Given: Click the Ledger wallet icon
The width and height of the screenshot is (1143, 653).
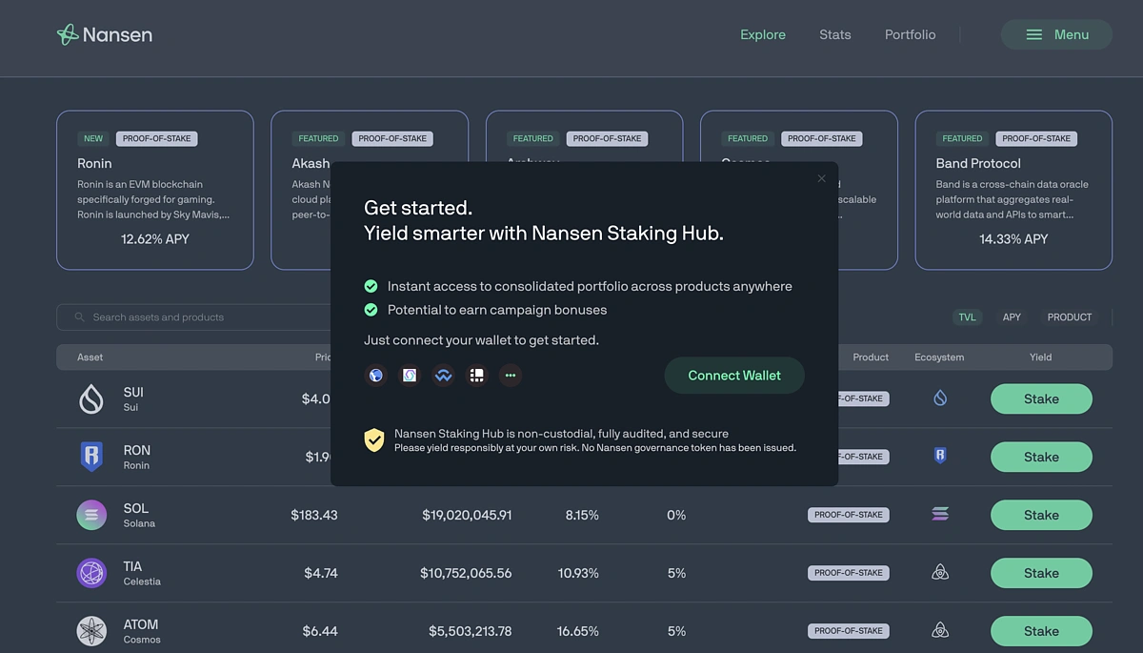Looking at the screenshot, I should coord(477,376).
